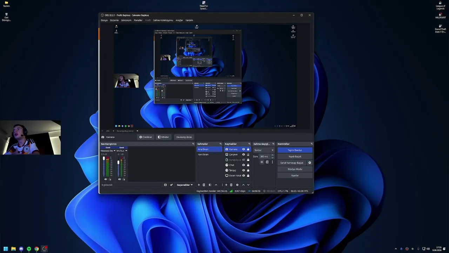Open the Soldur transition dropdown

264,150
